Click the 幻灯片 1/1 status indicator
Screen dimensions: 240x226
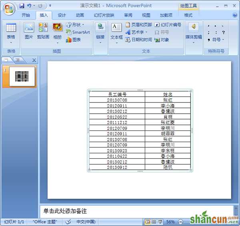click(x=14, y=222)
